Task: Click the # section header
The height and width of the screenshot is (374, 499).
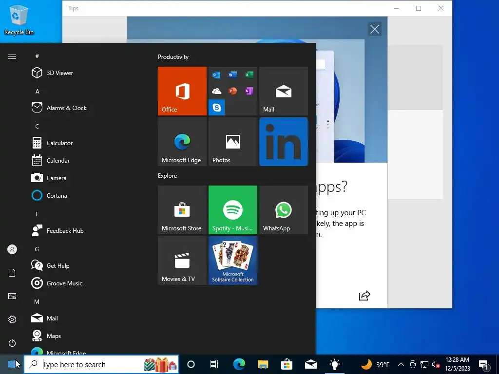Action: click(37, 56)
